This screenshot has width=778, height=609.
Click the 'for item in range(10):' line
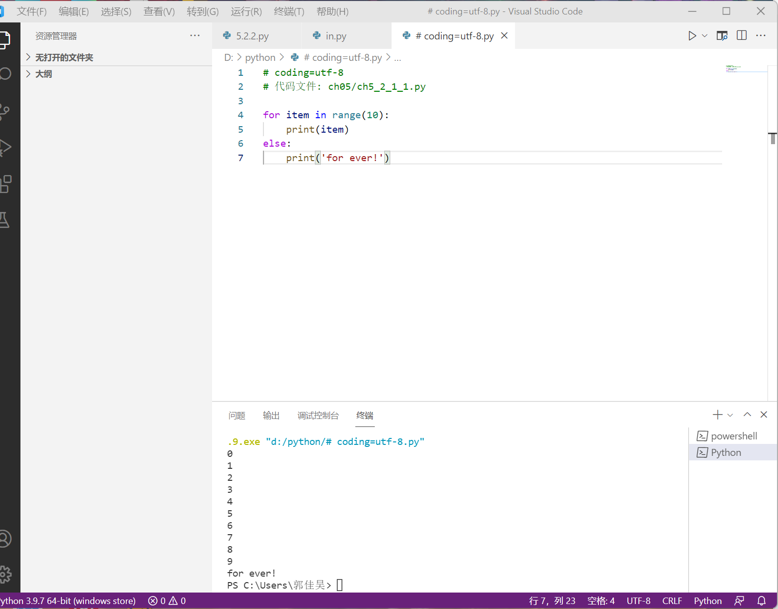tap(326, 115)
